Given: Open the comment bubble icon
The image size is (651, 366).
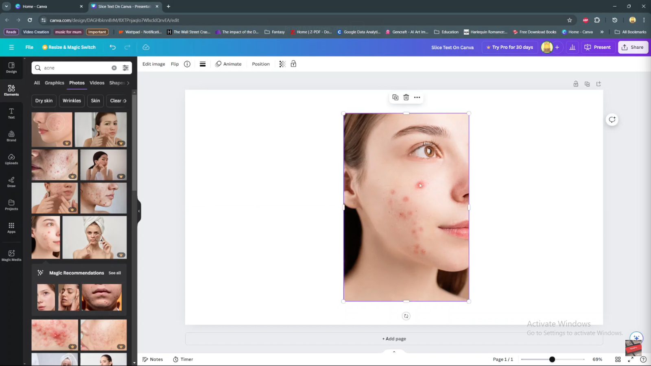Looking at the screenshot, I should tap(612, 120).
